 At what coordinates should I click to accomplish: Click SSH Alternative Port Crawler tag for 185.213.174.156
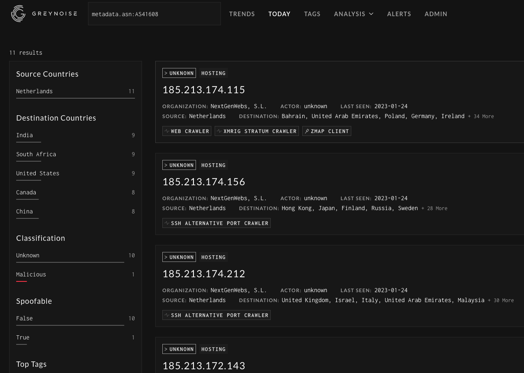click(x=216, y=223)
